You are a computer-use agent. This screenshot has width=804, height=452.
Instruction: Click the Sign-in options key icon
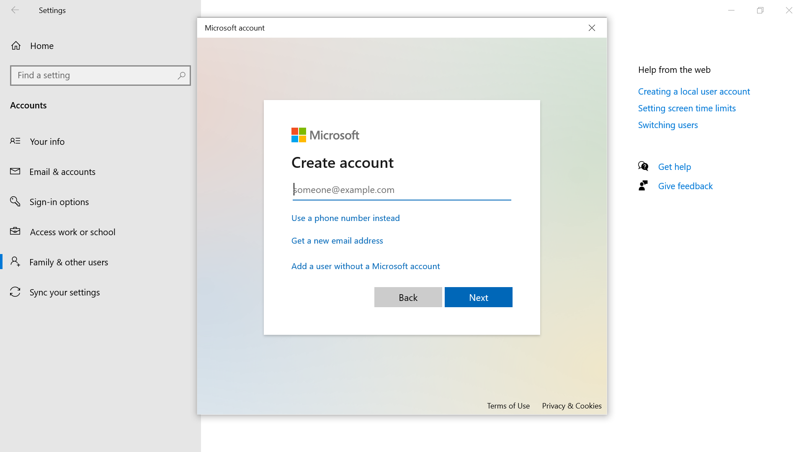coord(15,201)
